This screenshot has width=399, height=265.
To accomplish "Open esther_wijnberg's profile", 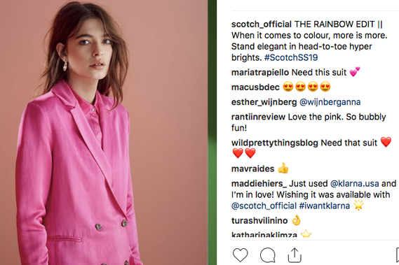I will point(264,102).
